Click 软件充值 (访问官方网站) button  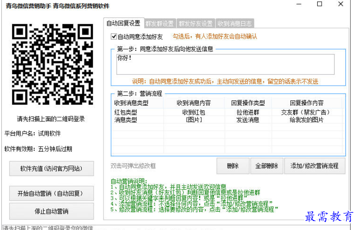click(51, 169)
